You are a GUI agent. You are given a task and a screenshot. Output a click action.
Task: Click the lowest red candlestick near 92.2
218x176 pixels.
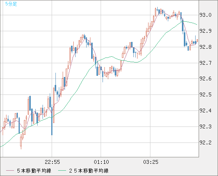pos(21,142)
